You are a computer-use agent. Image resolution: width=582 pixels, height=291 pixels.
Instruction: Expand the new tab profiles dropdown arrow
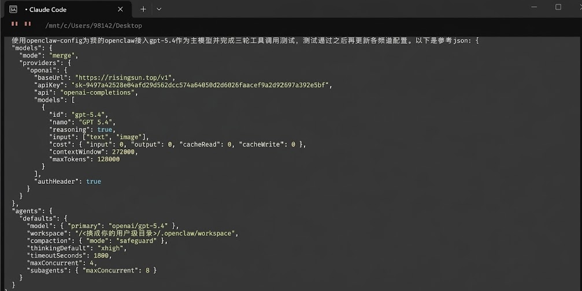[159, 9]
